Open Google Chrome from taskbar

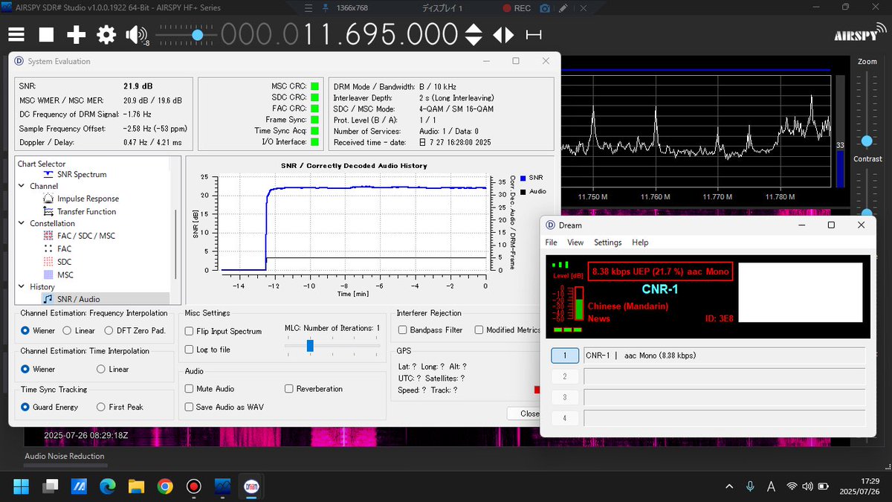[x=165, y=486]
